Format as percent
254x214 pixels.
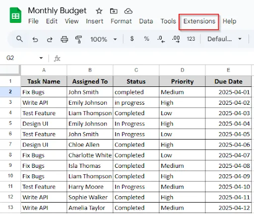[146, 39]
